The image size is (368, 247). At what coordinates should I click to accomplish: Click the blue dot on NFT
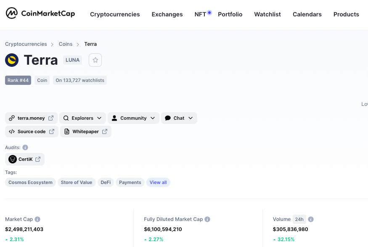pyautogui.click(x=209, y=13)
